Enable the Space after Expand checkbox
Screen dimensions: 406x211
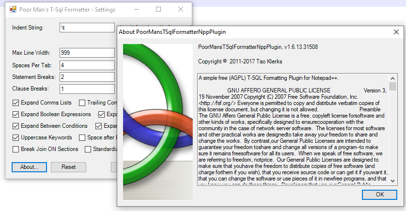82,137
